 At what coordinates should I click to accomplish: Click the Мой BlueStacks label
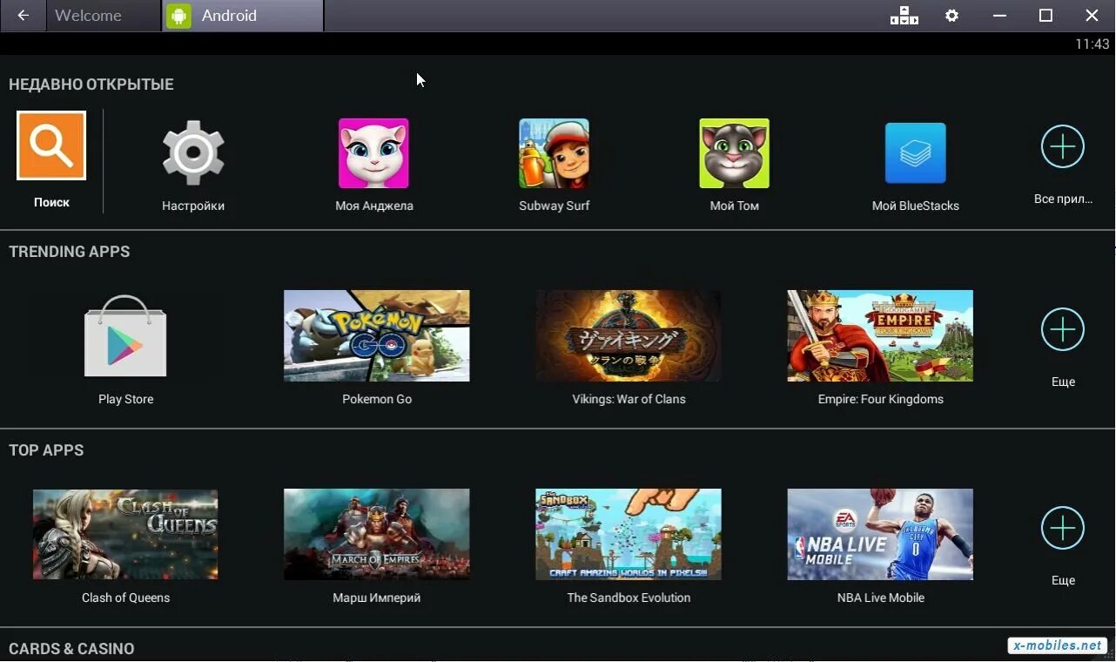click(x=916, y=206)
